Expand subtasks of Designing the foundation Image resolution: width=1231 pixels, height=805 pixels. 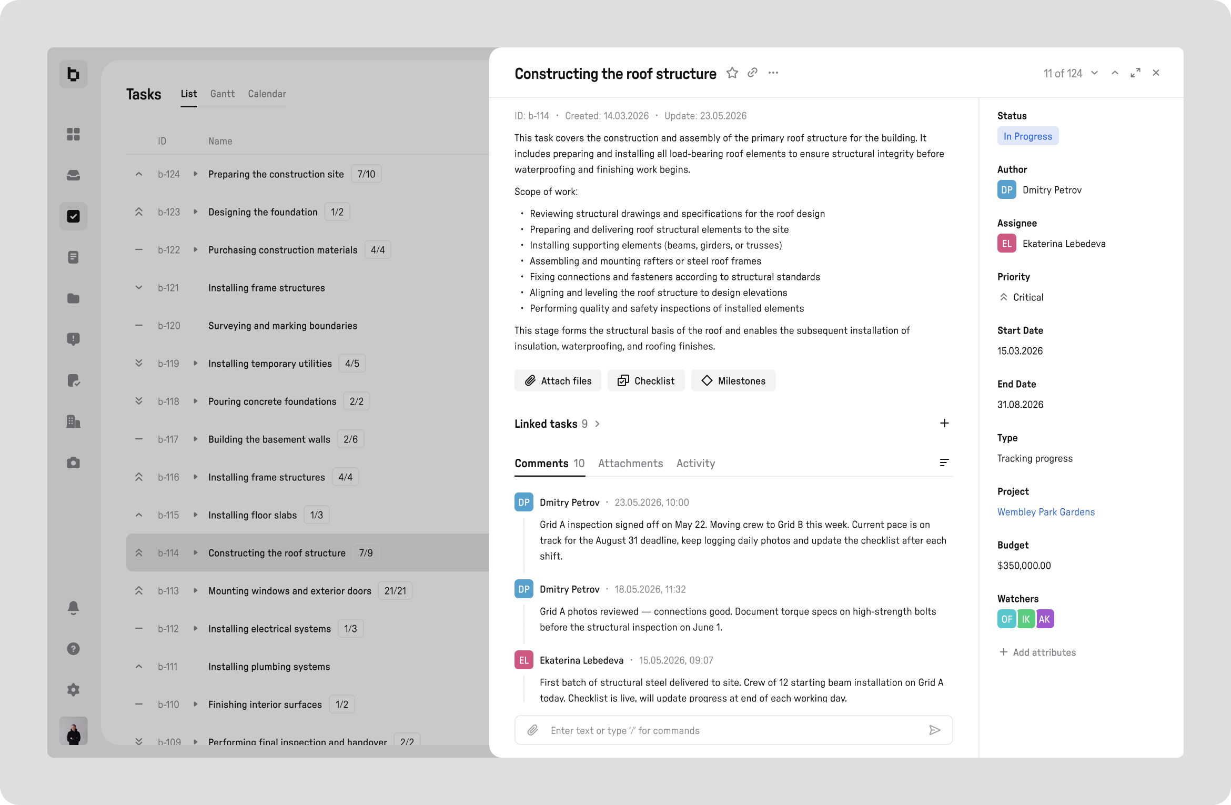tap(195, 212)
